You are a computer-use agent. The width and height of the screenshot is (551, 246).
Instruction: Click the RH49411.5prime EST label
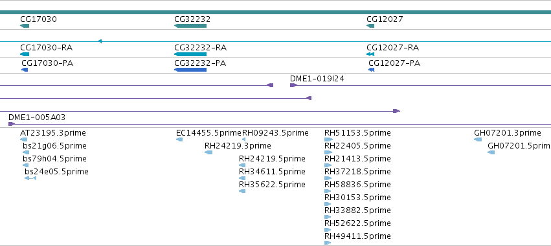pos(357,236)
